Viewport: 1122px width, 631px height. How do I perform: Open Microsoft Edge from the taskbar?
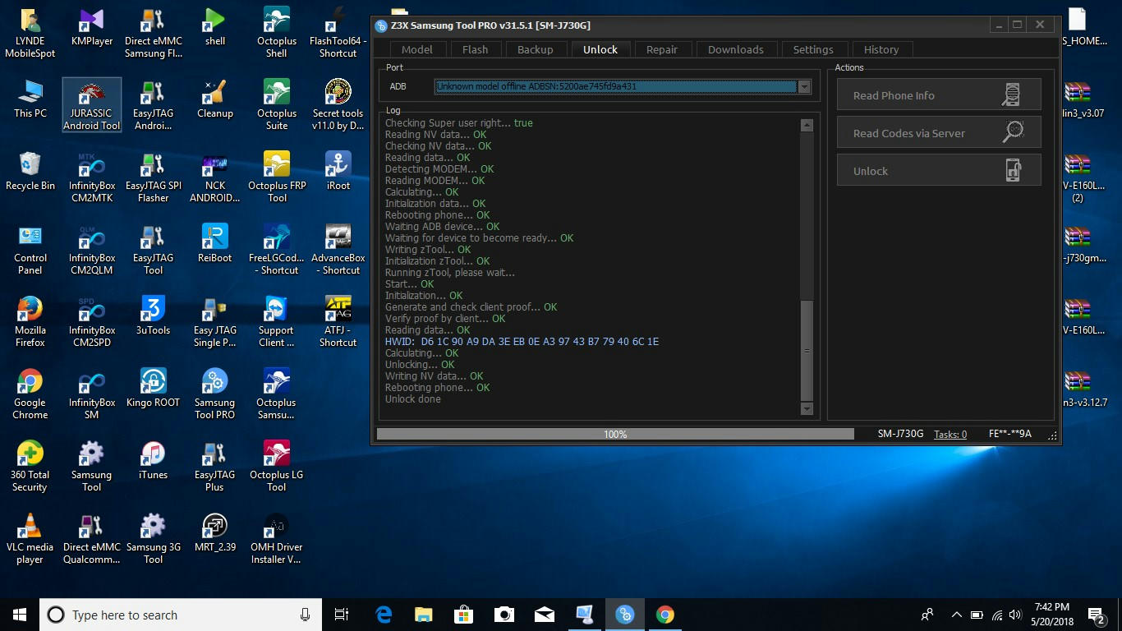(x=384, y=615)
